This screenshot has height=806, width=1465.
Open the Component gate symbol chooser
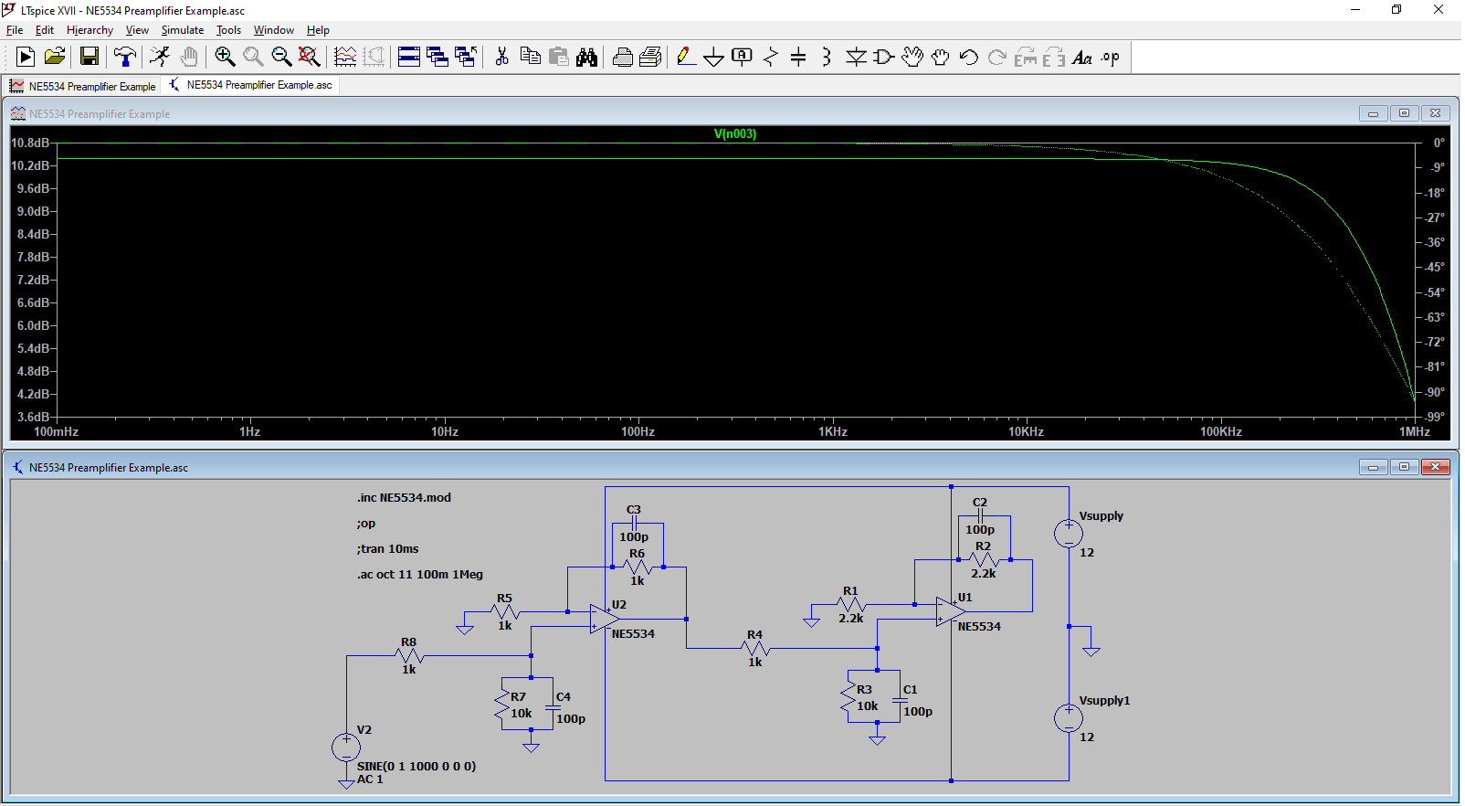[x=884, y=57]
